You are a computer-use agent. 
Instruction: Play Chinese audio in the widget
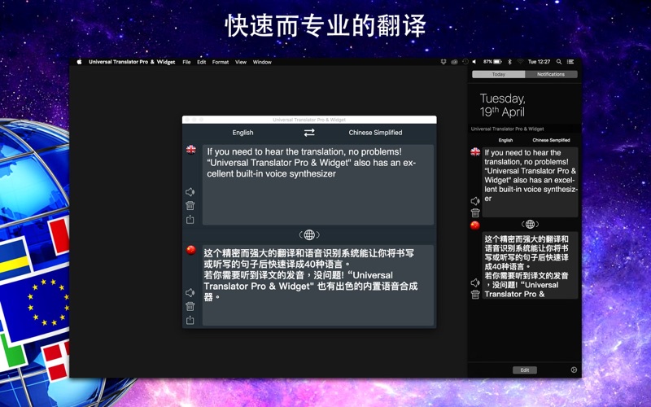[475, 282]
